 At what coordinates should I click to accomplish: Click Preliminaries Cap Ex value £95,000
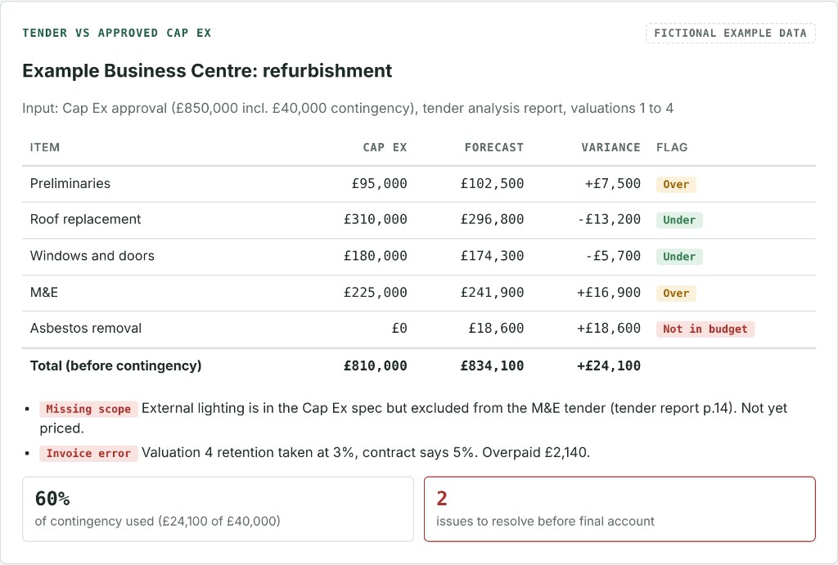(x=379, y=184)
